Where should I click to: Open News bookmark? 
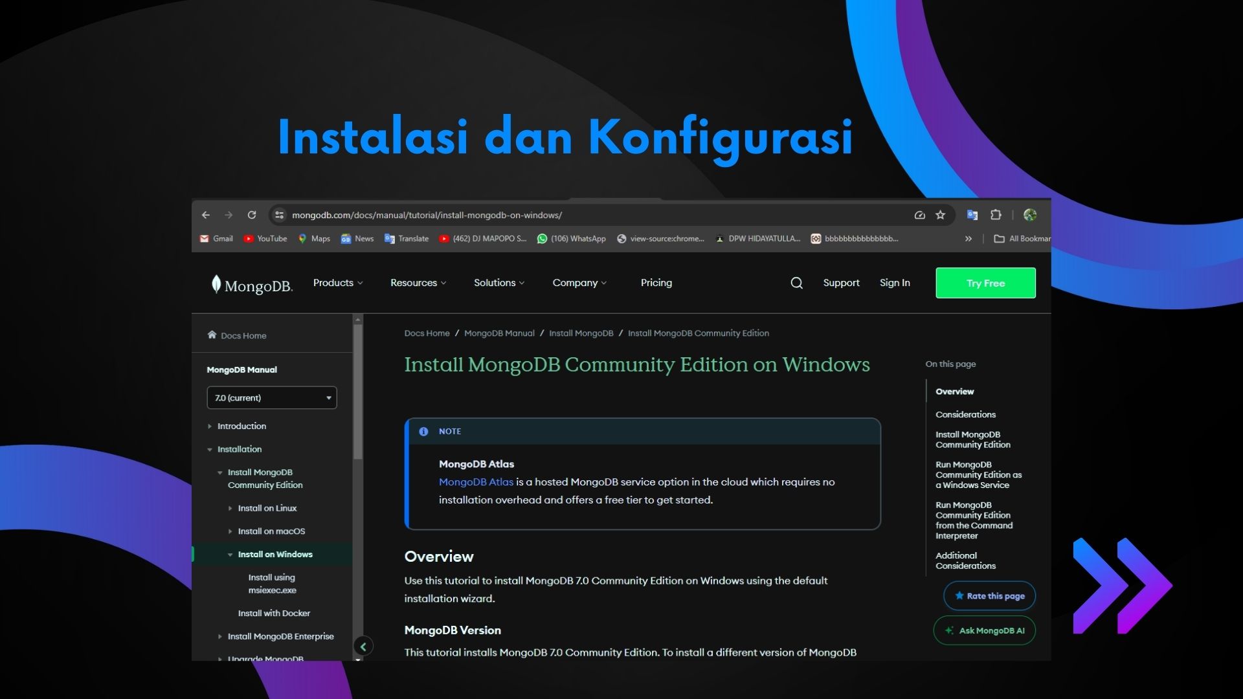tap(357, 239)
